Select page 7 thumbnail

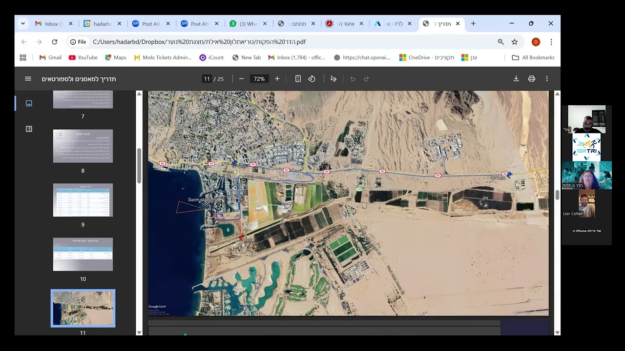[x=83, y=99]
